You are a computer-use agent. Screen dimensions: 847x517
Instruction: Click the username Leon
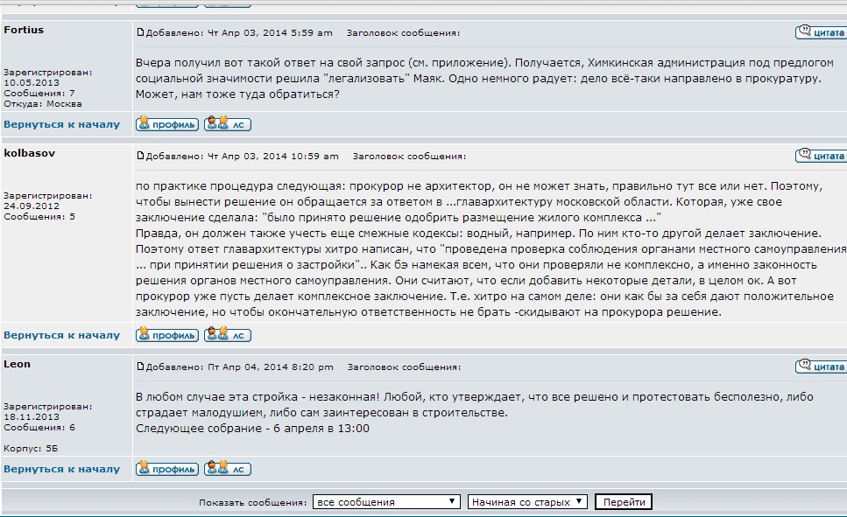pyautogui.click(x=17, y=364)
